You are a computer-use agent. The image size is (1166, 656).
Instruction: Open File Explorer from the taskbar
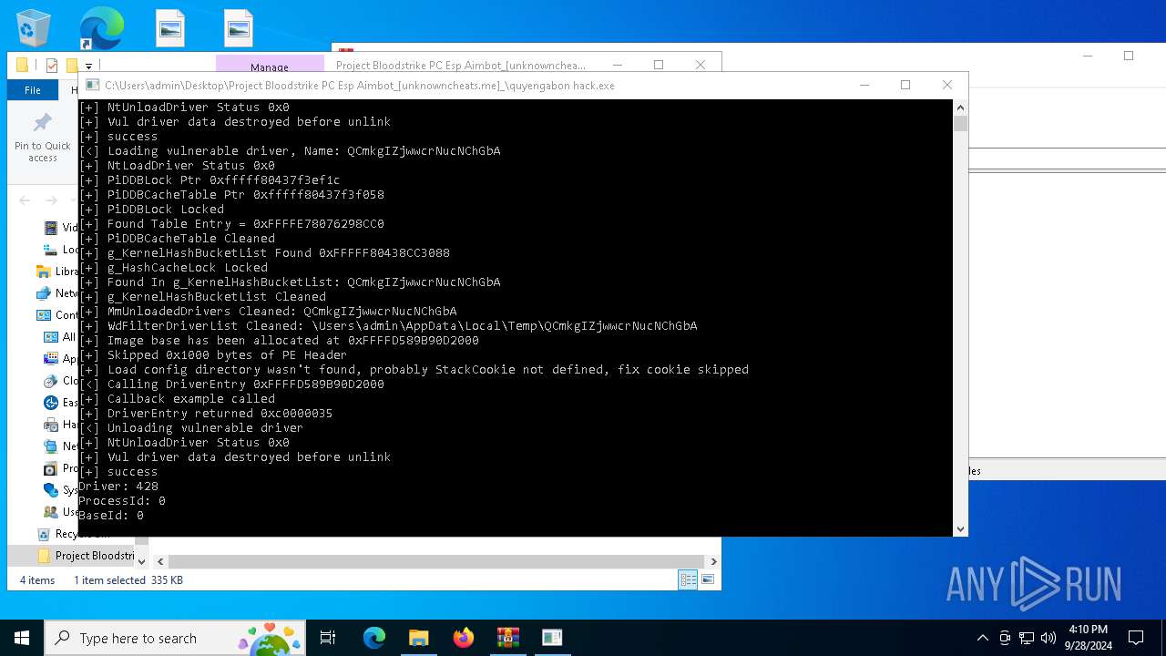point(418,638)
